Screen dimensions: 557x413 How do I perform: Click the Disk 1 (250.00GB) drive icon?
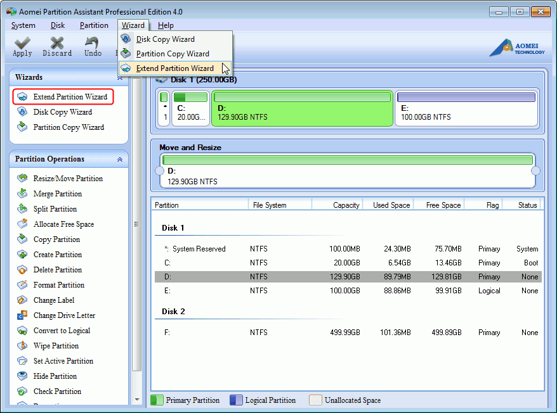[162, 80]
